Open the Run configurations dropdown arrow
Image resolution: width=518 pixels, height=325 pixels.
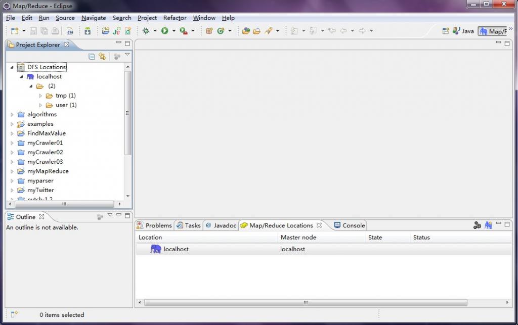174,31
